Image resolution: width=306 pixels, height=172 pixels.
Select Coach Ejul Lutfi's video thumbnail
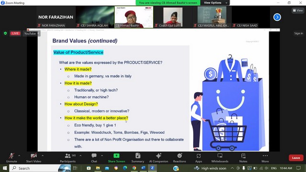[173, 17]
